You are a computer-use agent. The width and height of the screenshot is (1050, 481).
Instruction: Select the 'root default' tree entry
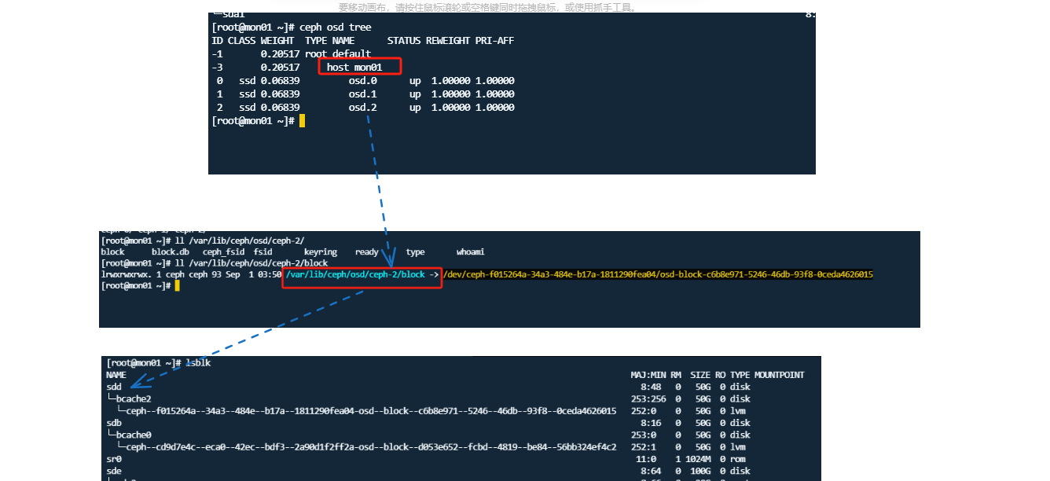(x=338, y=53)
